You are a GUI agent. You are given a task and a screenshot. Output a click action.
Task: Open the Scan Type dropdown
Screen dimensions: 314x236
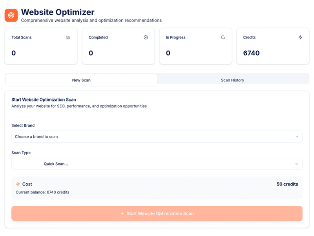(157, 164)
